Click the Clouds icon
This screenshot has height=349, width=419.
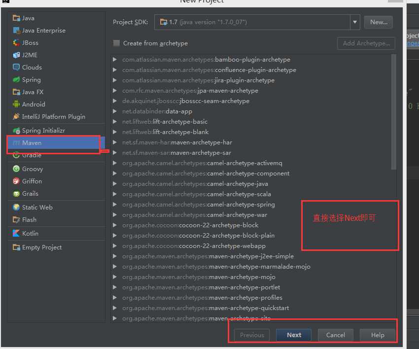(16, 68)
